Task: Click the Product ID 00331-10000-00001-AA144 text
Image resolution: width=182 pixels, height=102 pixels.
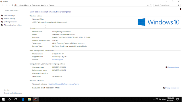Action: coord(46,88)
